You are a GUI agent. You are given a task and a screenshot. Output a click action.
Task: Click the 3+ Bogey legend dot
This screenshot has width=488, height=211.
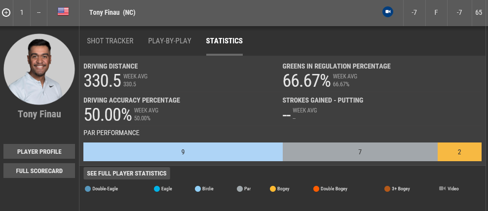pyautogui.click(x=387, y=188)
